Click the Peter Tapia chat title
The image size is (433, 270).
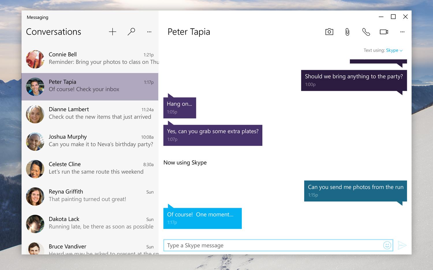pyautogui.click(x=189, y=32)
